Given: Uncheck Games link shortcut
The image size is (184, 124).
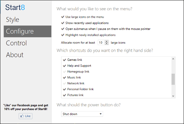Looking at the screenshot, I should coord(64,60).
